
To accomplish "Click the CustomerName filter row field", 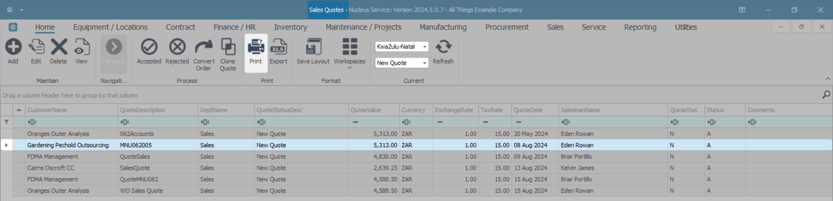I will point(72,122).
